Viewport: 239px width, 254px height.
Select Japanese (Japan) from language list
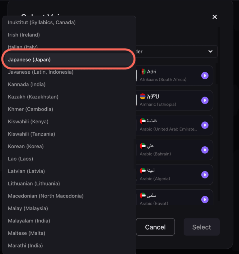pos(29,60)
